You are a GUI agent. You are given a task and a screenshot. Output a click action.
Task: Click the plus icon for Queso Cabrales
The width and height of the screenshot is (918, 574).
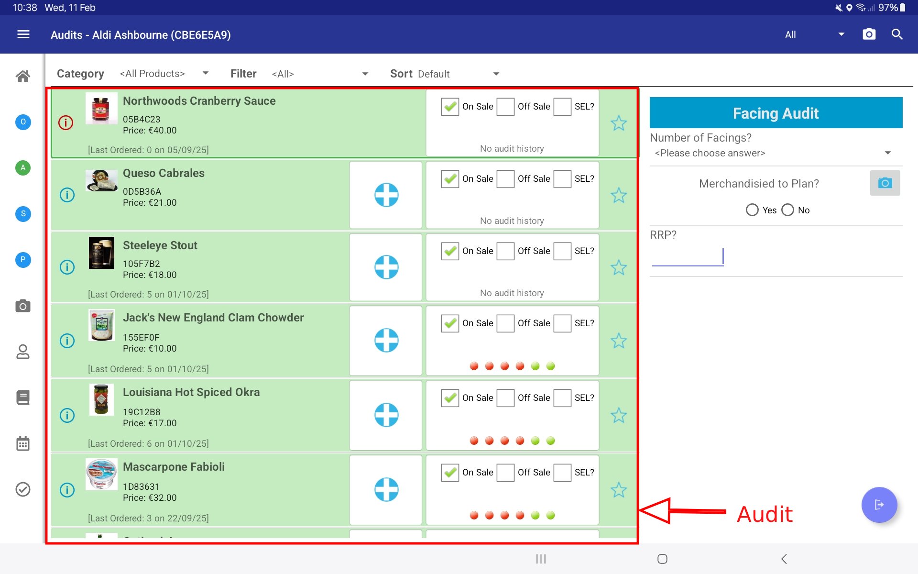(386, 195)
